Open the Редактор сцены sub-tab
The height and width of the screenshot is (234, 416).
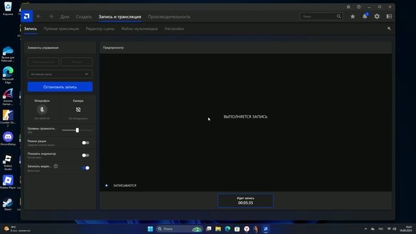click(100, 29)
